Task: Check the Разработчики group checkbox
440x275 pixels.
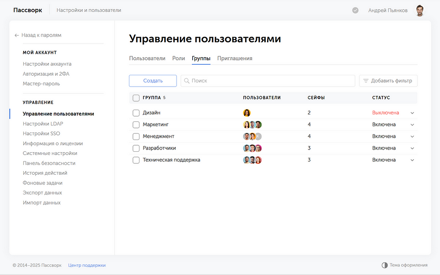Action: (136, 148)
